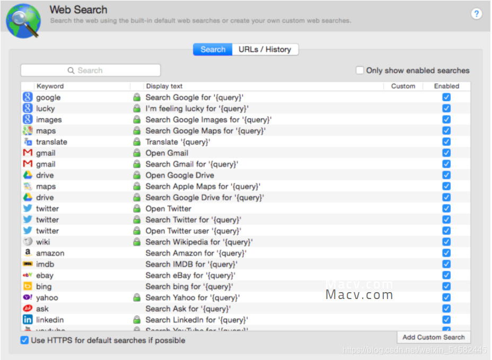Click the Google icon beside images keyword

[x=28, y=120]
